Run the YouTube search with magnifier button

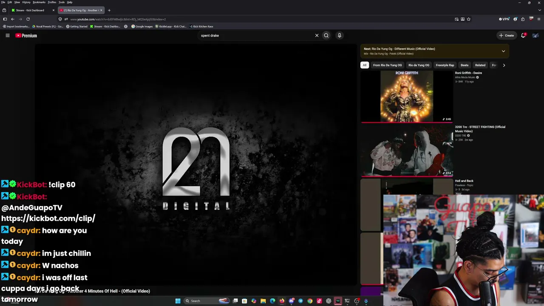coord(326,36)
